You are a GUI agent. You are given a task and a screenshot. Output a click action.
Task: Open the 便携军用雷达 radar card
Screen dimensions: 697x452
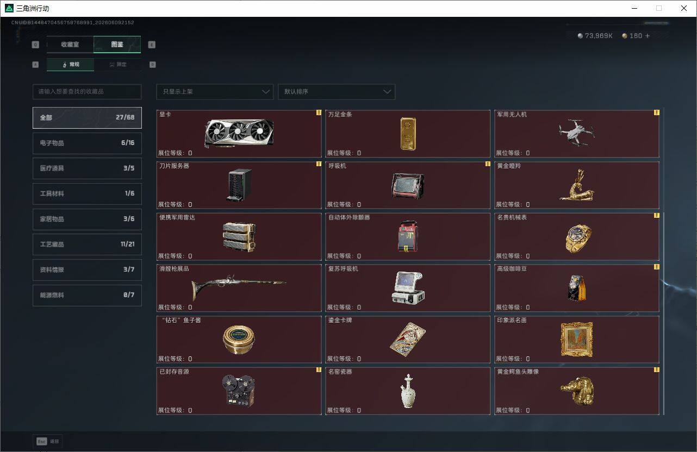239,237
